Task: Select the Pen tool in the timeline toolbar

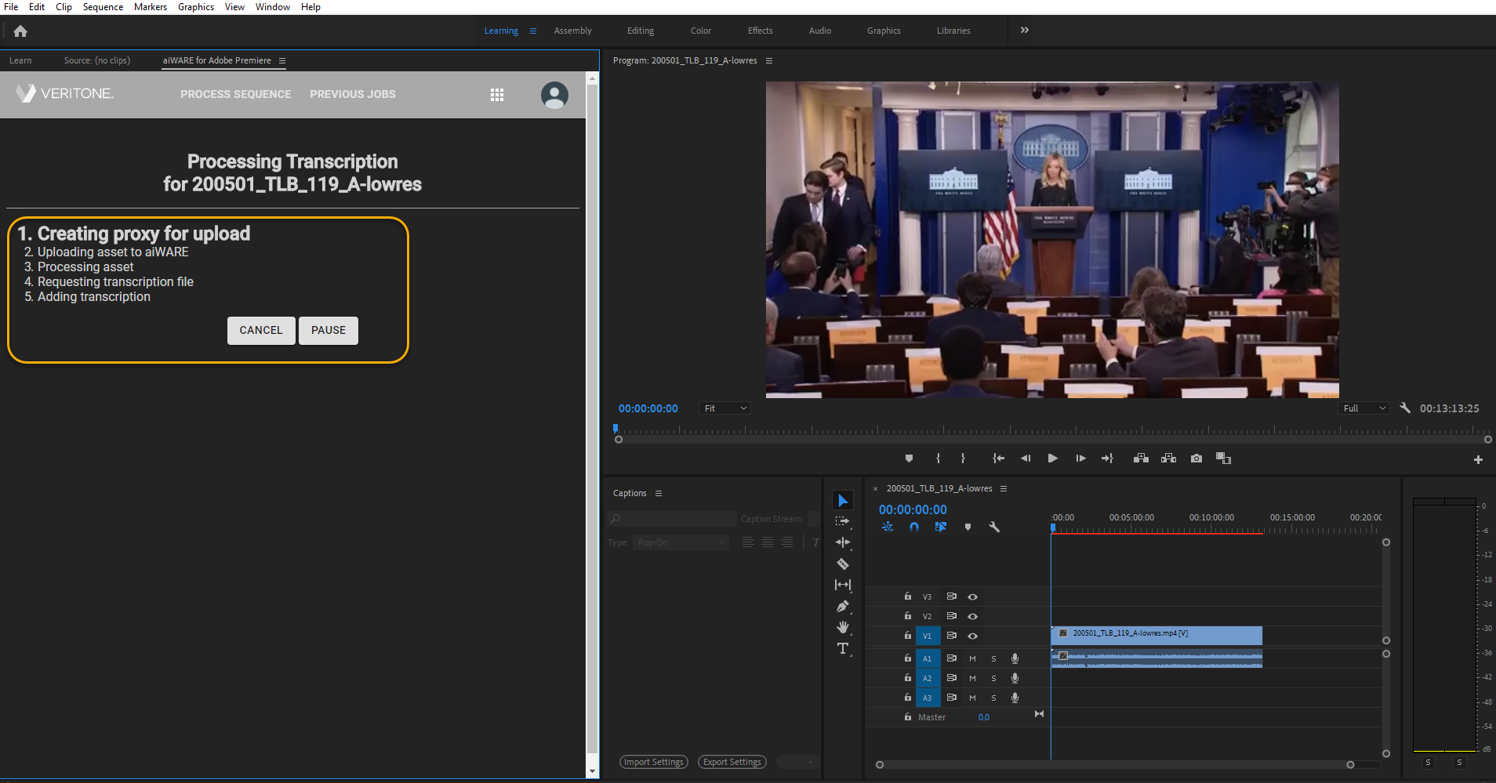Action: (x=844, y=606)
